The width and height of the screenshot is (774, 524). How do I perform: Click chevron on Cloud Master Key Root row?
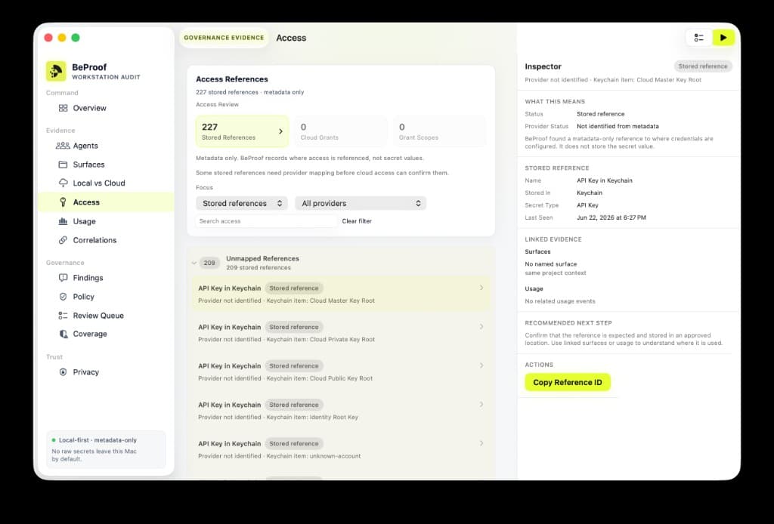(x=481, y=288)
